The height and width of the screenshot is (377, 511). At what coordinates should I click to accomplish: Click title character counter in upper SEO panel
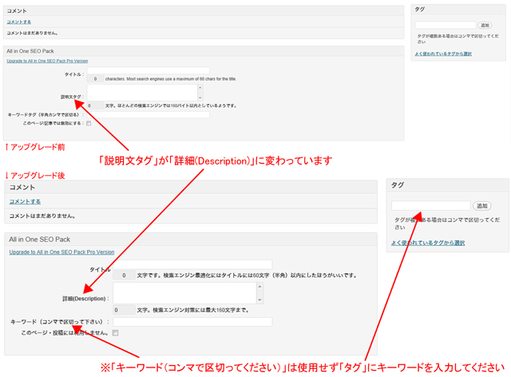point(95,79)
